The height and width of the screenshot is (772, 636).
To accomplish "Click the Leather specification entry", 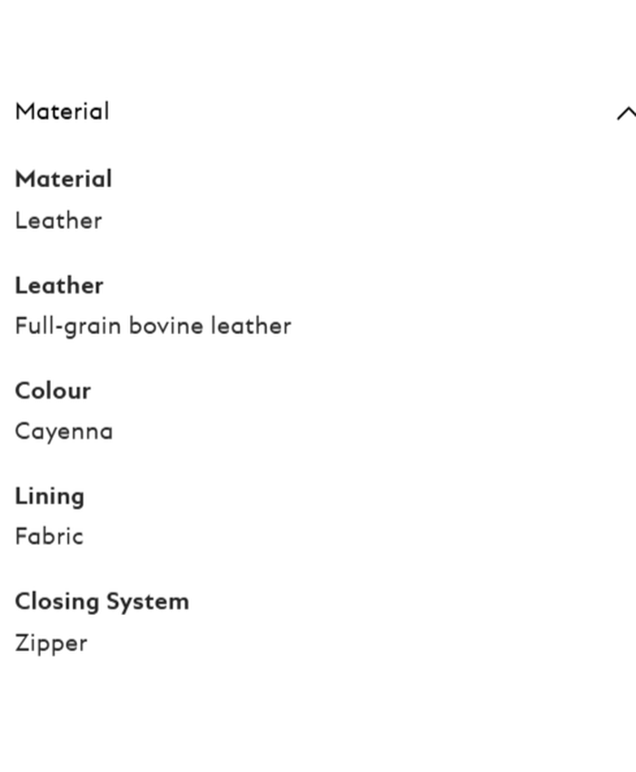I will [59, 285].
